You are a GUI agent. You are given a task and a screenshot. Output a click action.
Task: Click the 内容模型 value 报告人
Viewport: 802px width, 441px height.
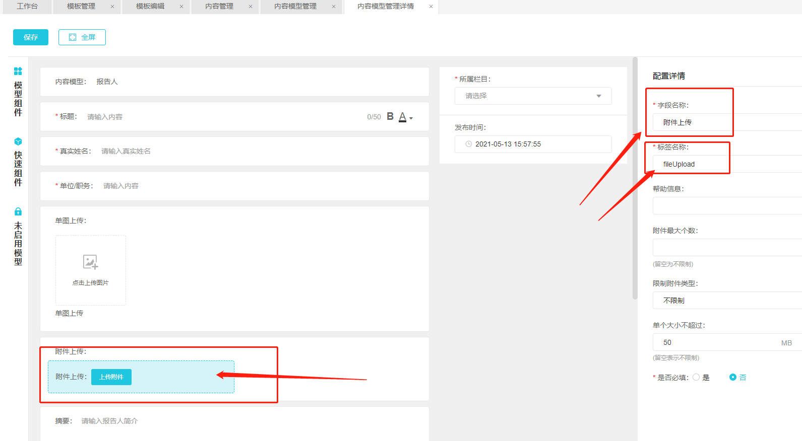(107, 82)
